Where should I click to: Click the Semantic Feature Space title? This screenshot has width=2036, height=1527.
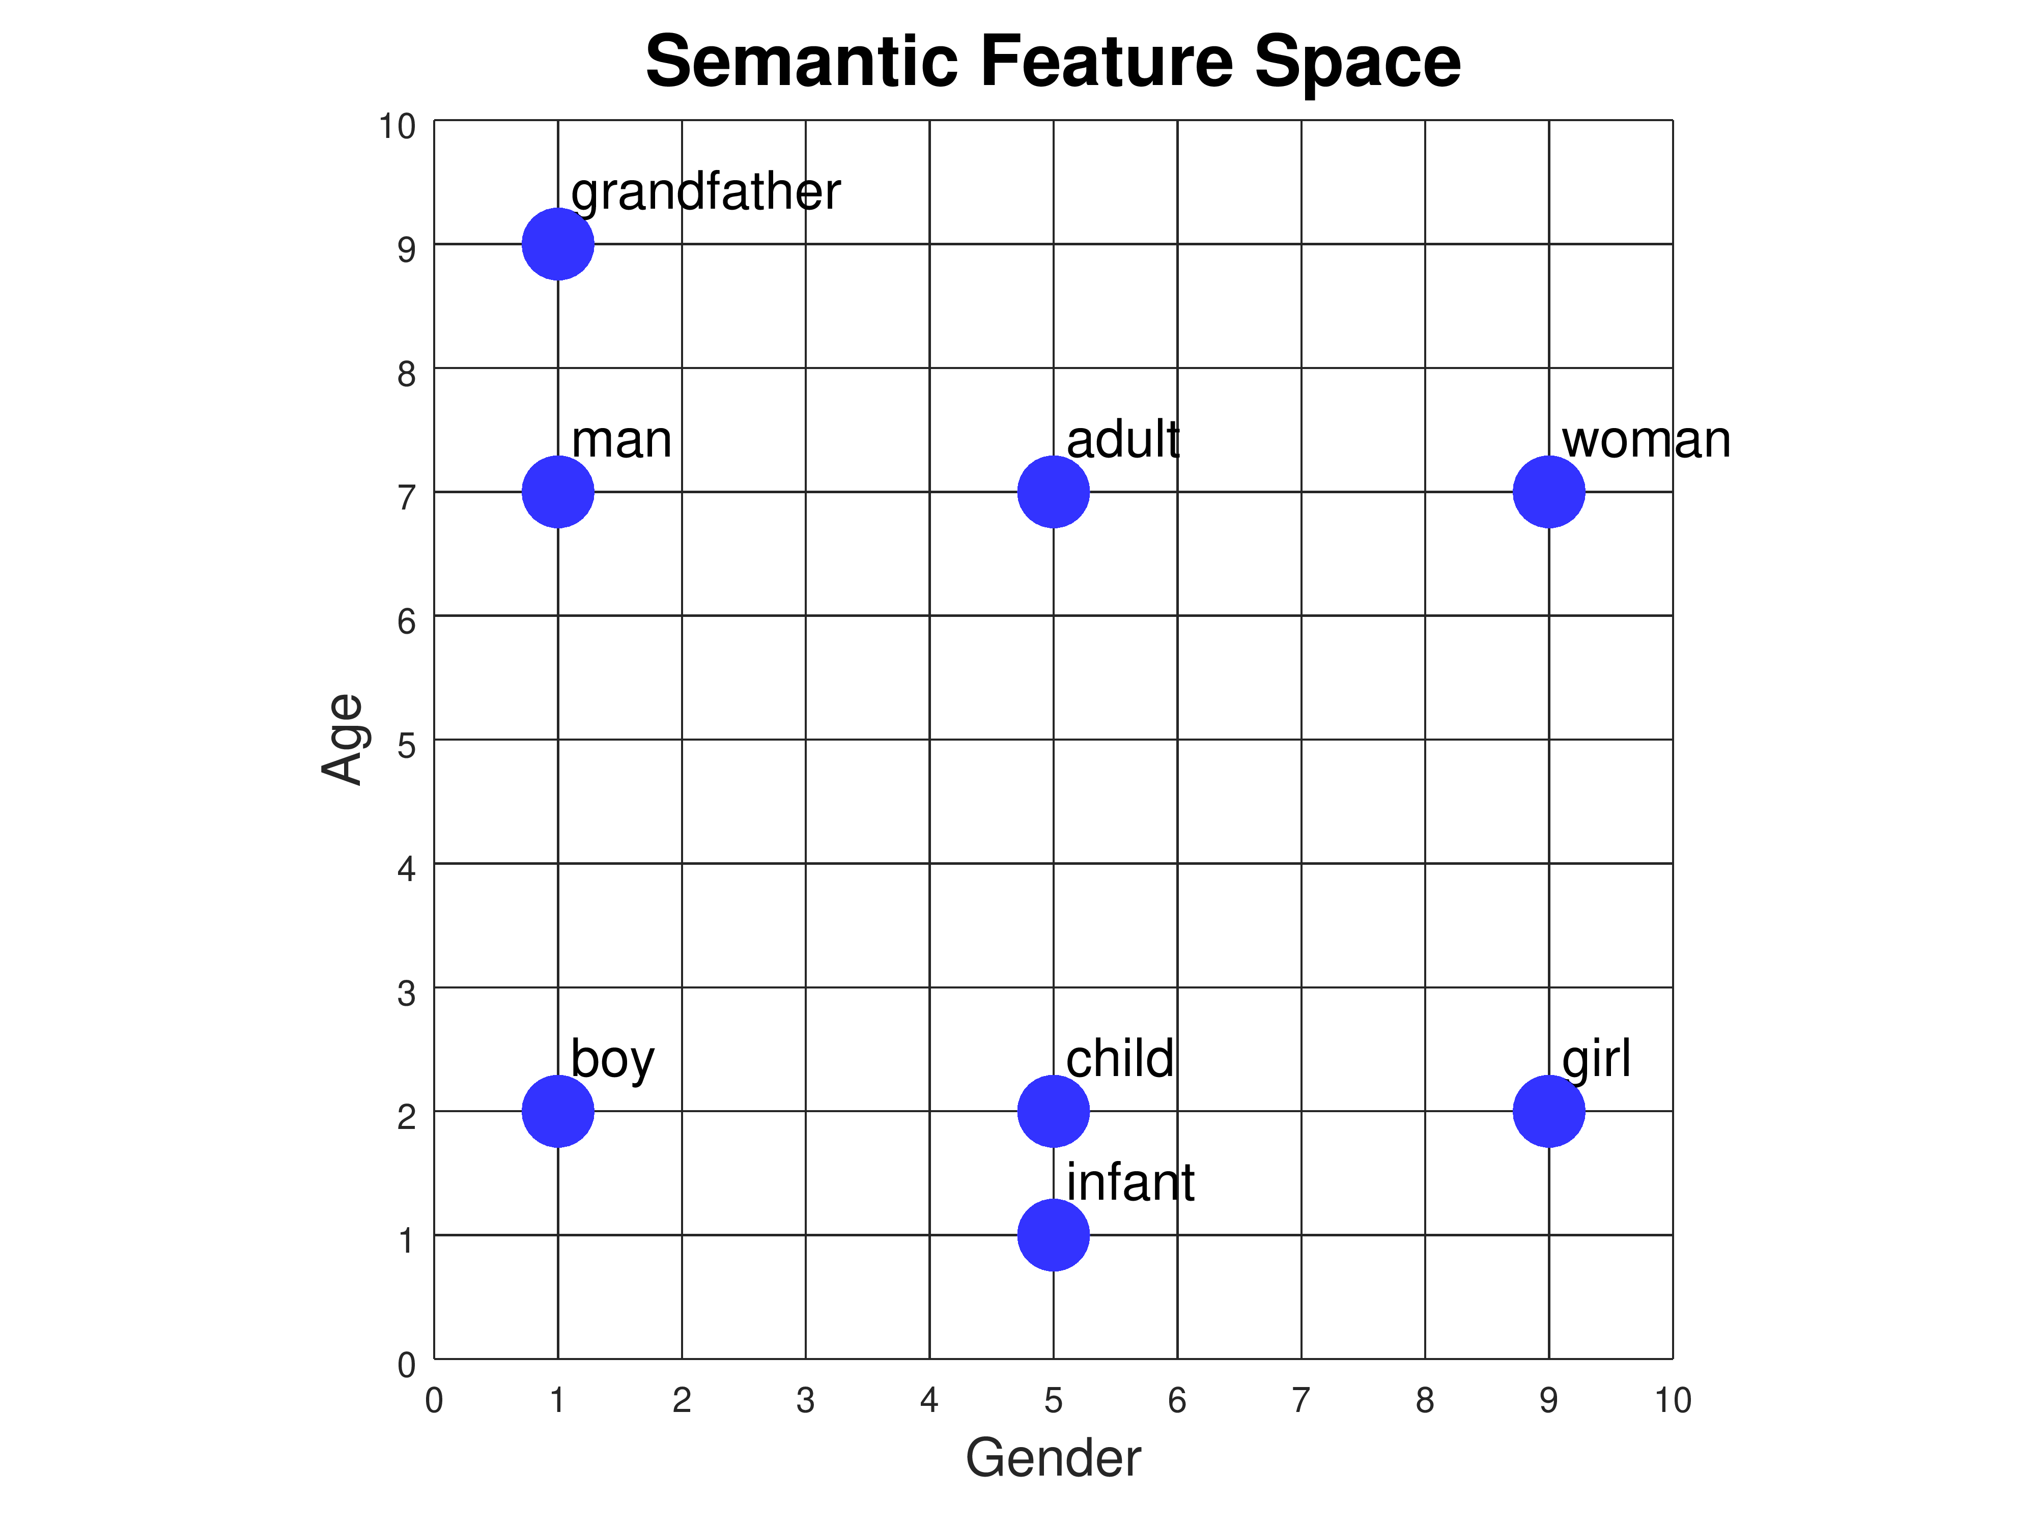[1053, 62]
